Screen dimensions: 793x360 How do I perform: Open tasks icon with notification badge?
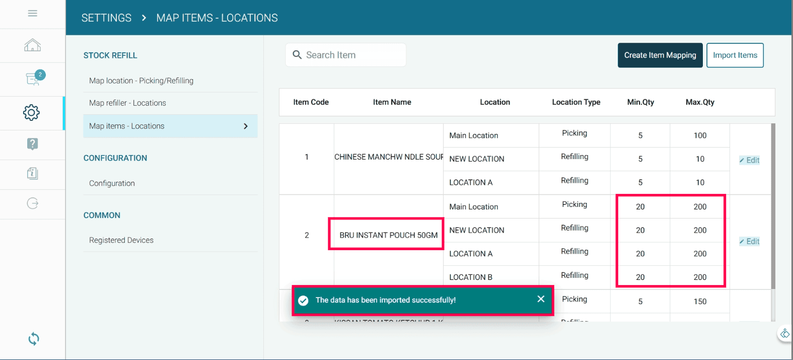pyautogui.click(x=33, y=79)
